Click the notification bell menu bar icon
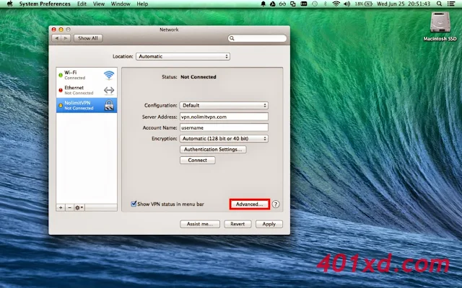The image size is (462, 288). coord(263,4)
